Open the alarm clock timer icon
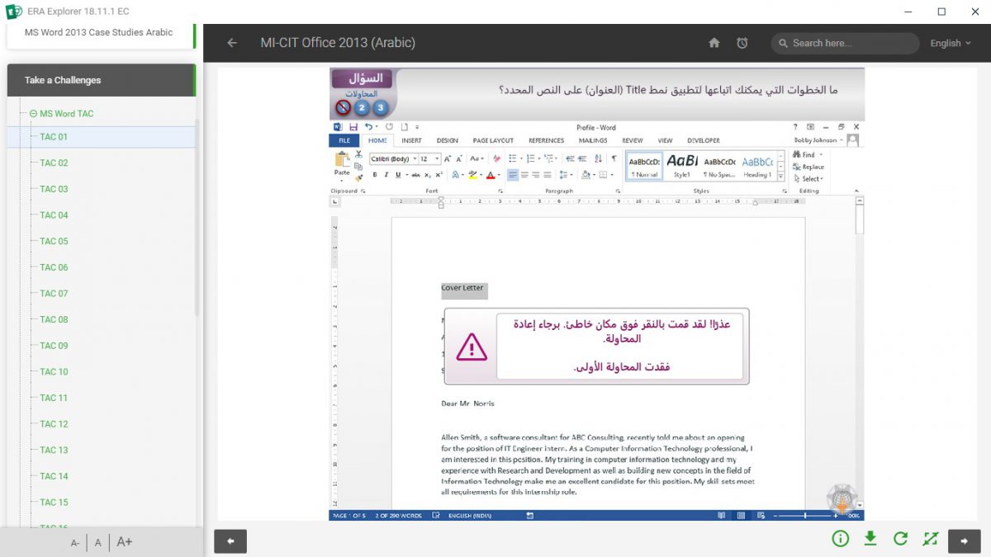The width and height of the screenshot is (991, 557). point(742,43)
